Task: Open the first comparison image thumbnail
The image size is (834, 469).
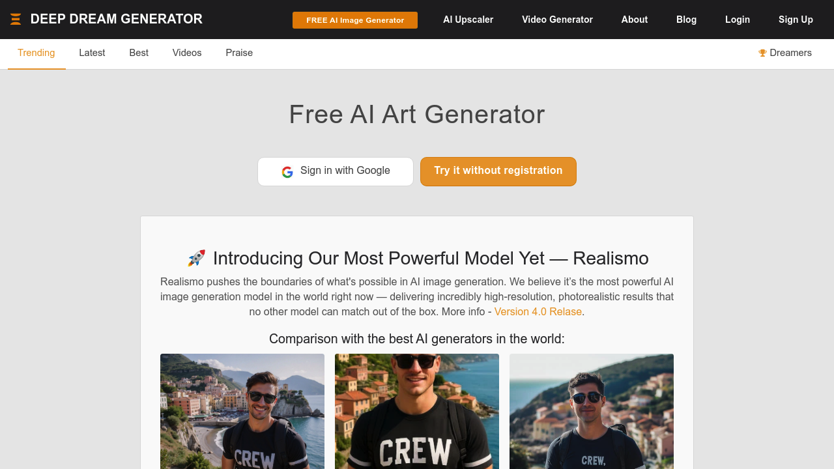Action: pyautogui.click(x=242, y=411)
